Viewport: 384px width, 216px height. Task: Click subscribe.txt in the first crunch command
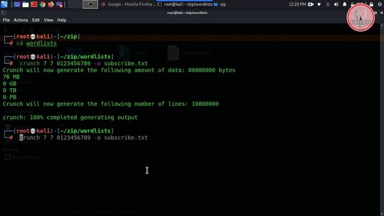pyautogui.click(x=126, y=64)
